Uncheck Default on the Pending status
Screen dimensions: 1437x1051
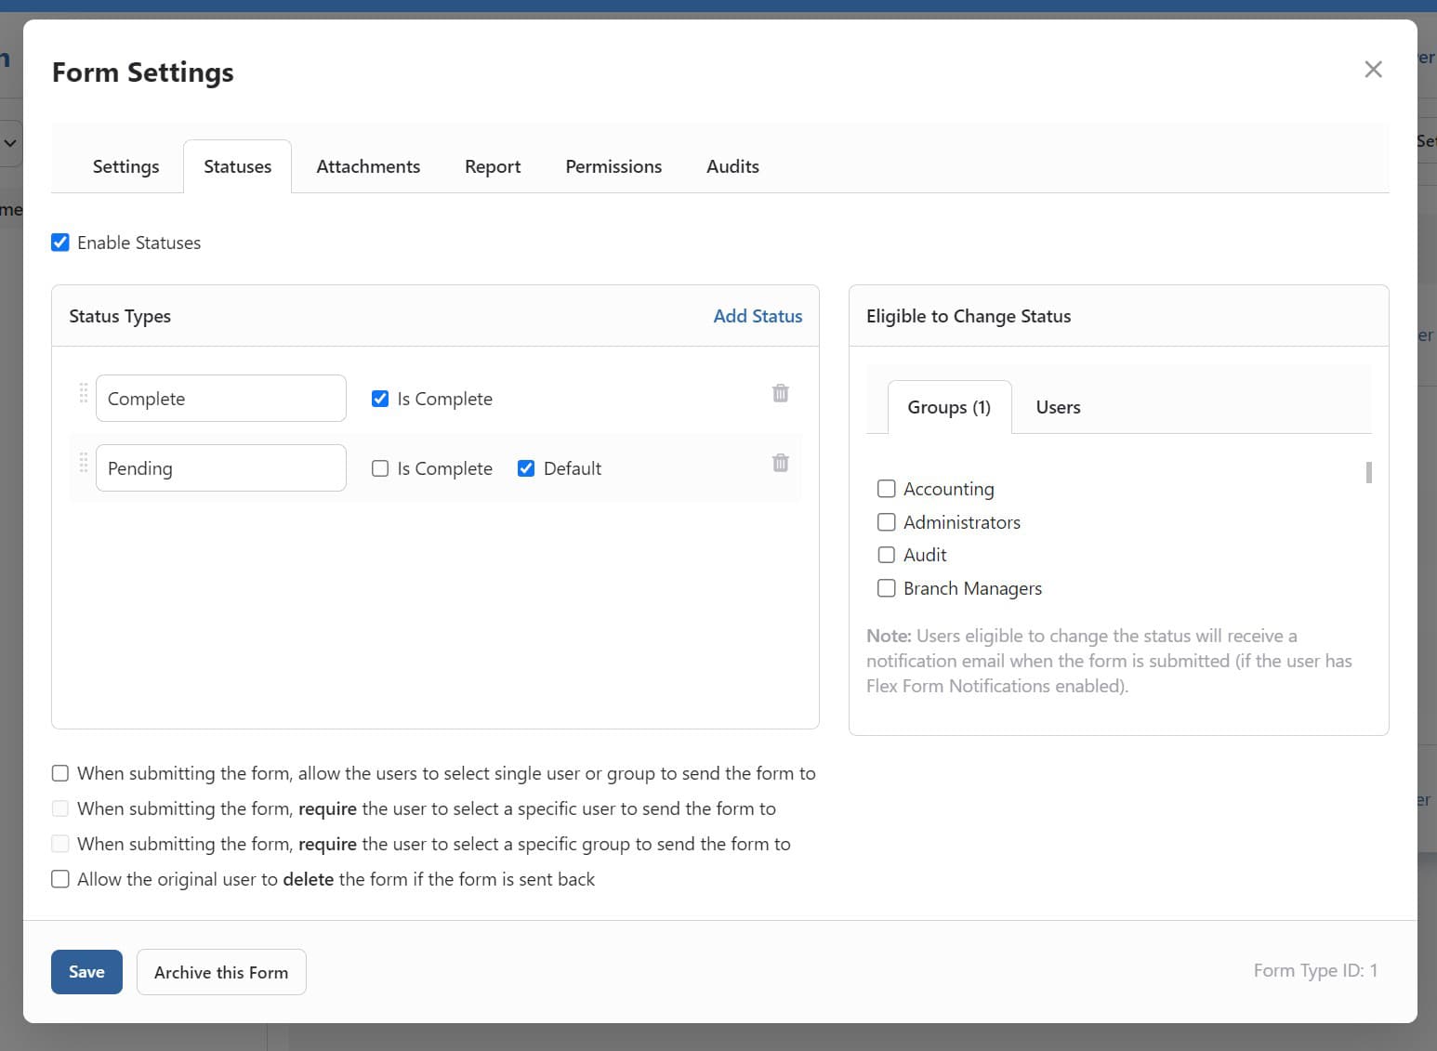[x=526, y=467]
